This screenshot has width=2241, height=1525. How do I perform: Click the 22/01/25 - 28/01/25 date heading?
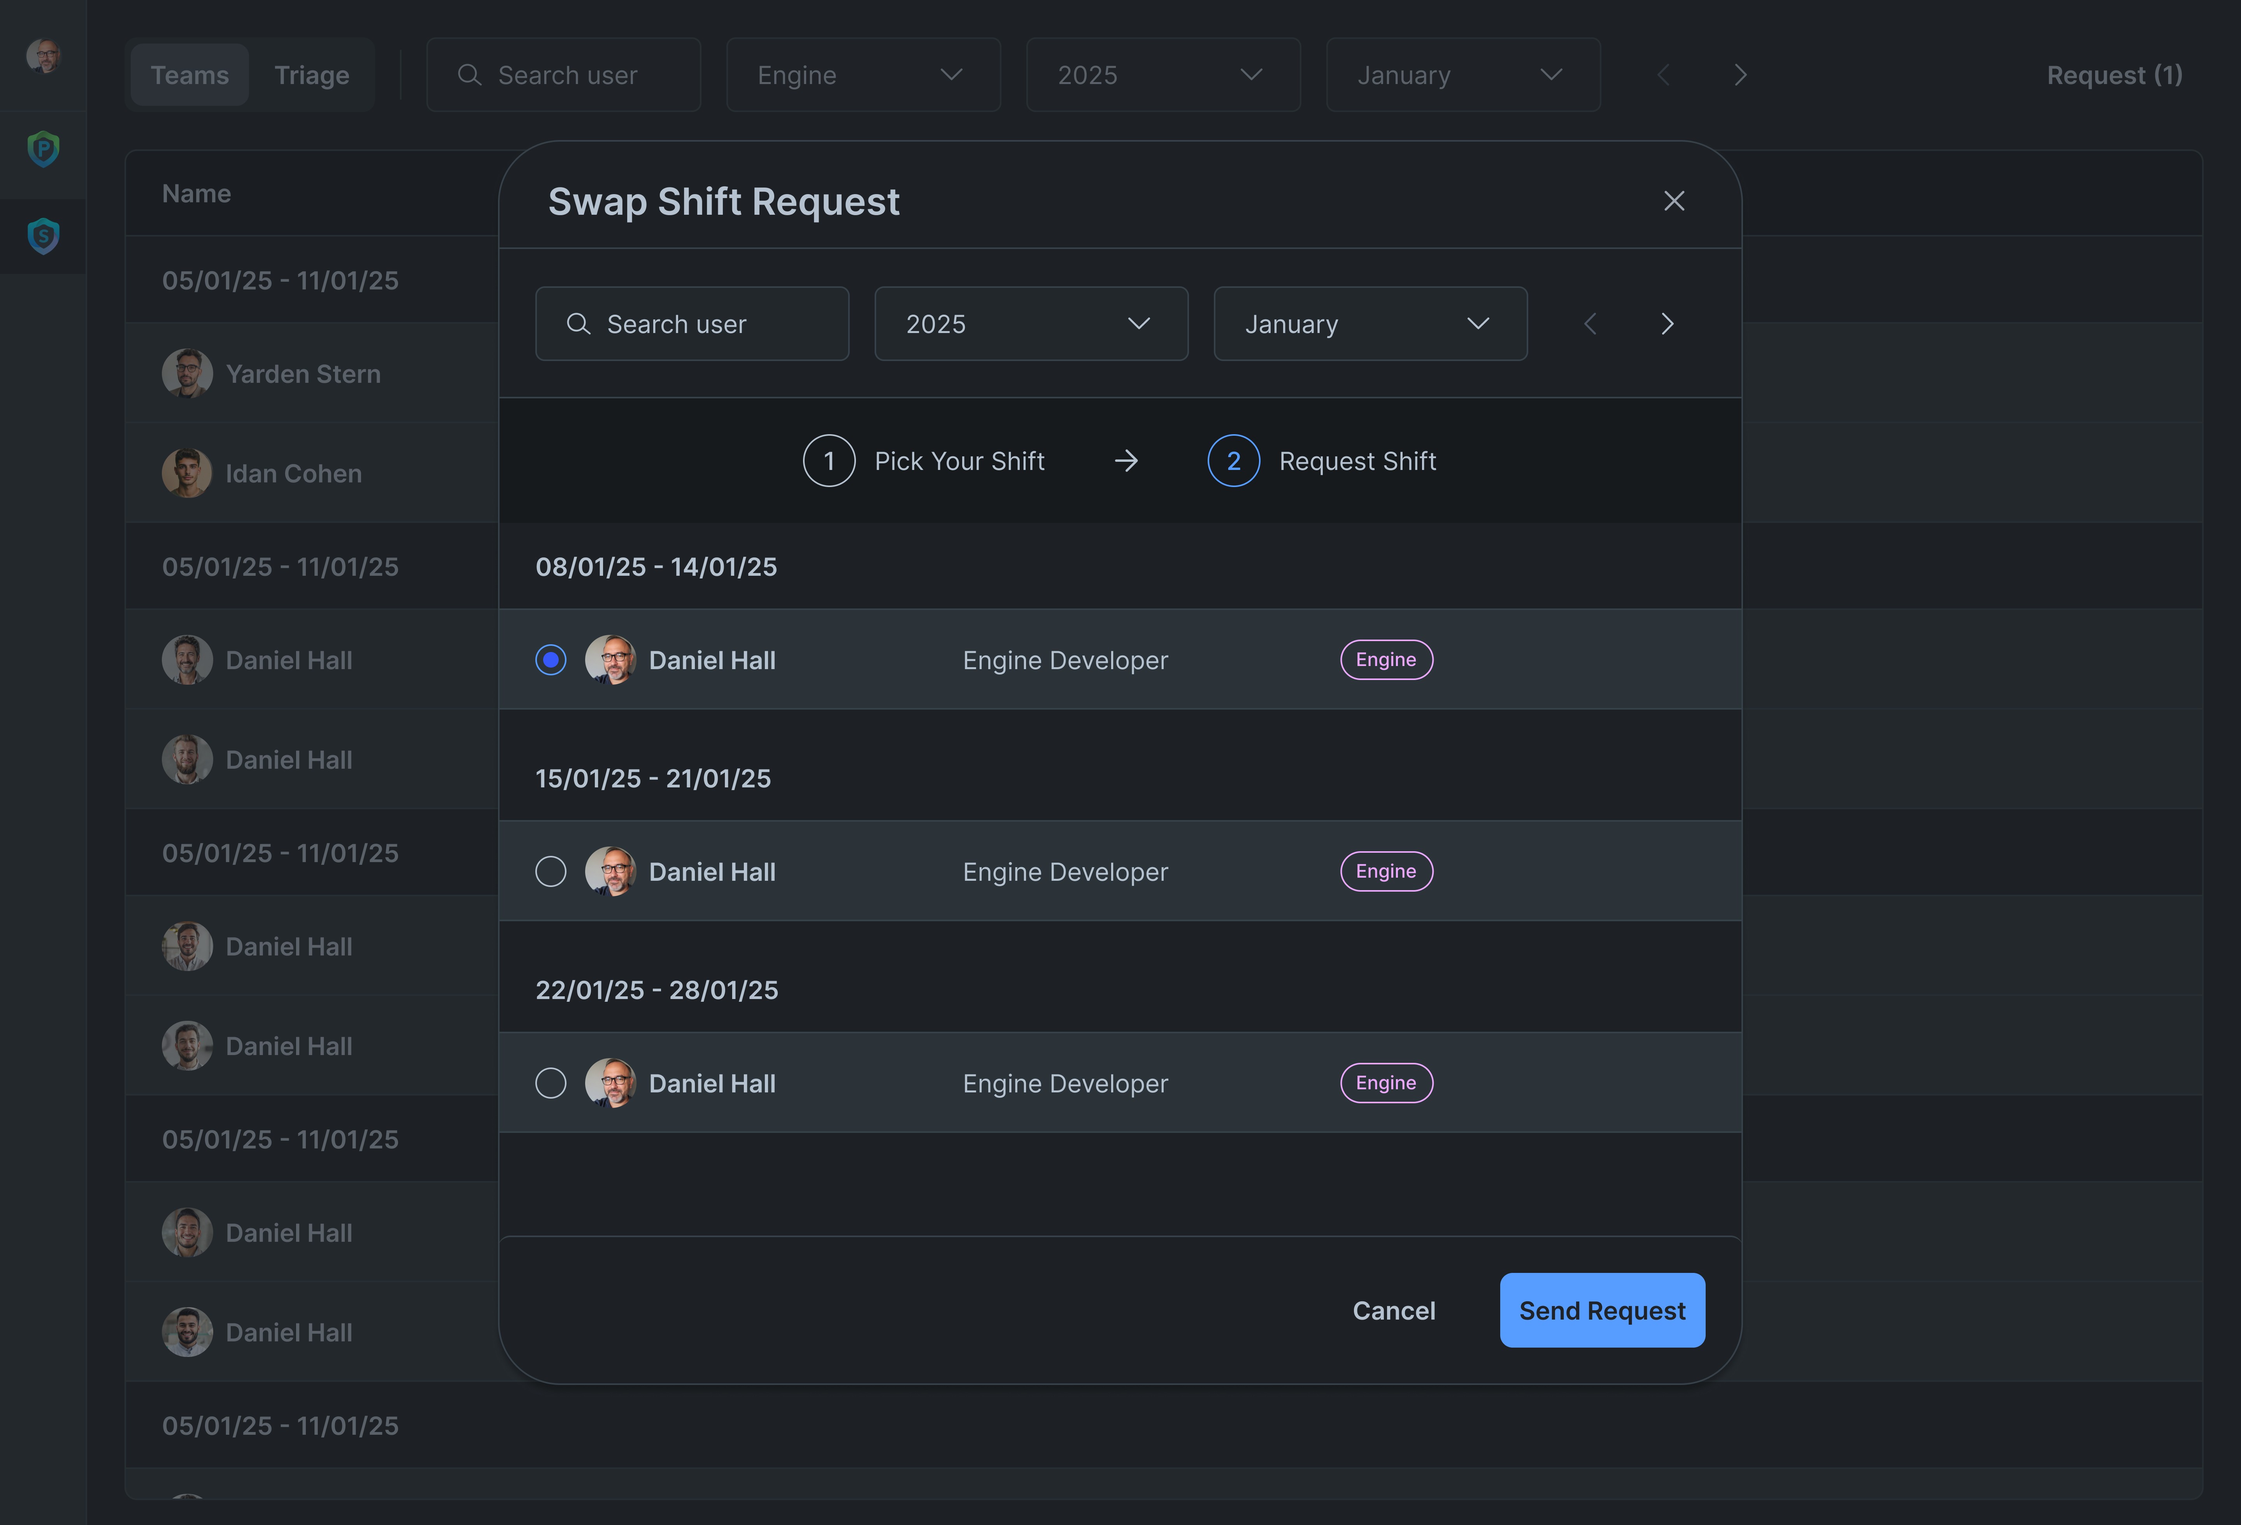657,990
